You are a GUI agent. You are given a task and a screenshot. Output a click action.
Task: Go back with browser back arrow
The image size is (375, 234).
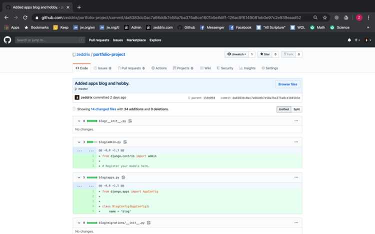click(6, 17)
